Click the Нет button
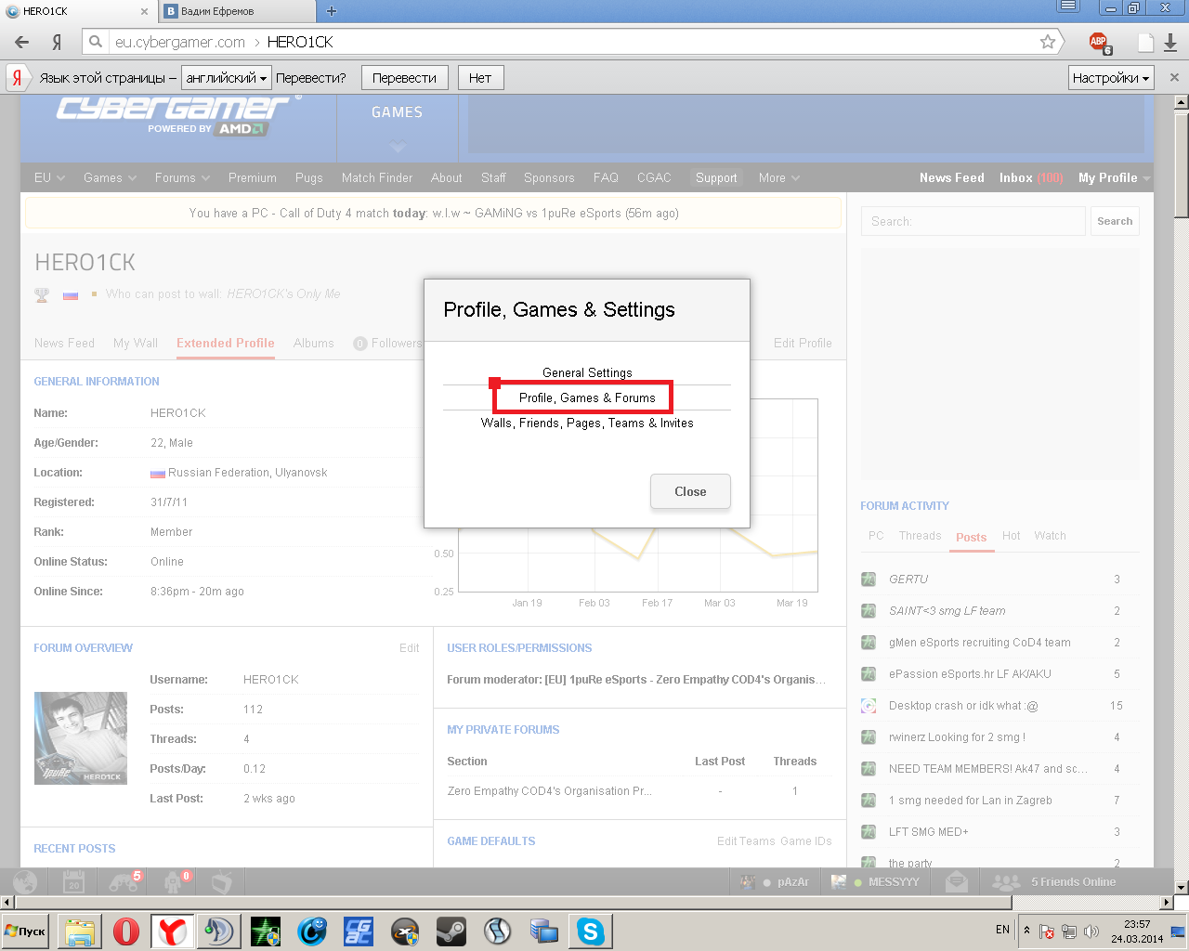Image resolution: width=1189 pixels, height=951 pixels. (x=480, y=78)
